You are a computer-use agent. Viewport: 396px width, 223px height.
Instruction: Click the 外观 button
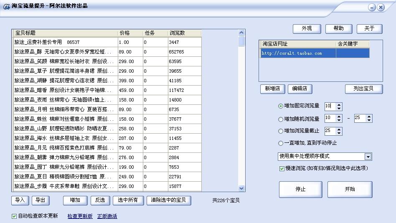(307, 29)
